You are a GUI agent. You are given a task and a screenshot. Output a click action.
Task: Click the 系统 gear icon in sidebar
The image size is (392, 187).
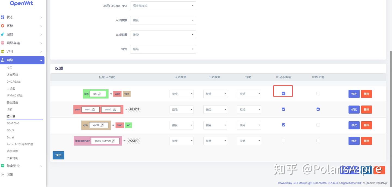click(3, 26)
